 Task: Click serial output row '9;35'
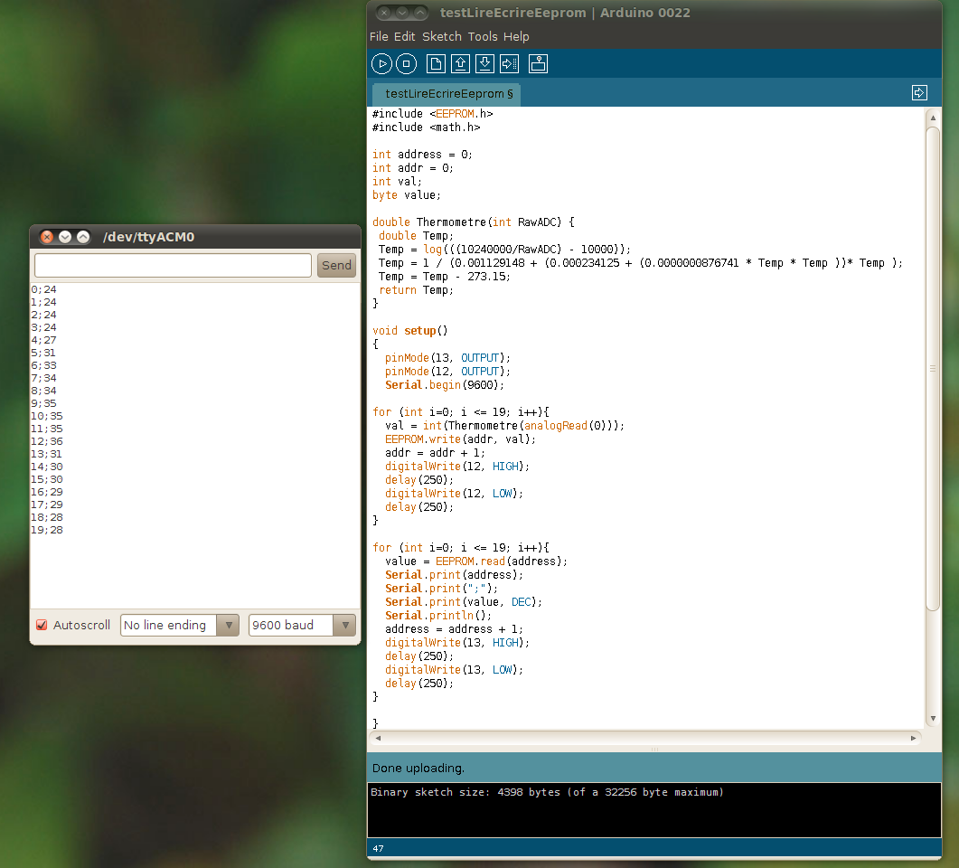[43, 403]
